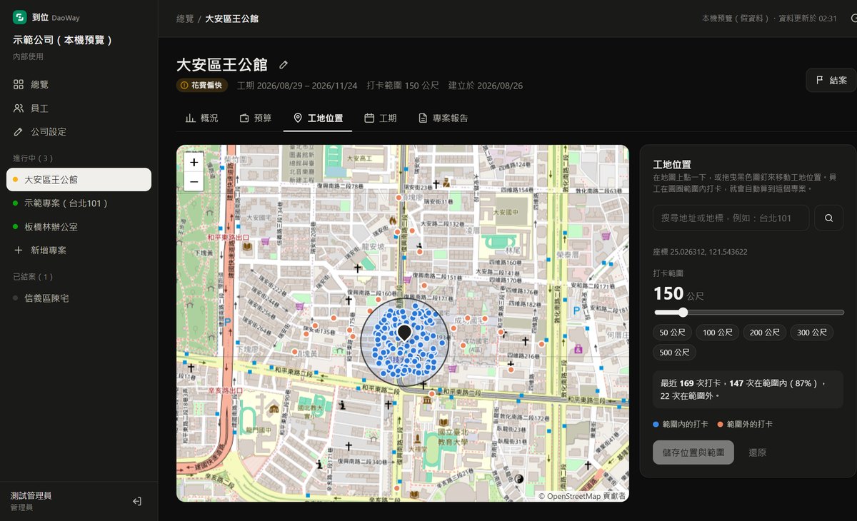Image resolution: width=857 pixels, height=521 pixels.
Task: Open closed project 信義區陳宅
Action: point(79,298)
